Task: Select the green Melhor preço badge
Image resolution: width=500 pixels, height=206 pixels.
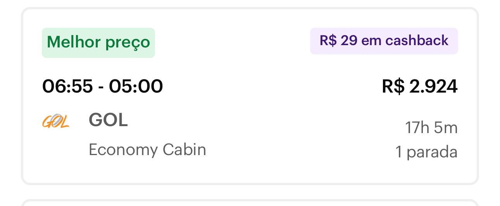Action: tap(98, 43)
